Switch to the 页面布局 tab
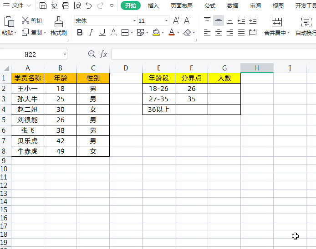Screen dimensions: 316x249 [x=181, y=5]
